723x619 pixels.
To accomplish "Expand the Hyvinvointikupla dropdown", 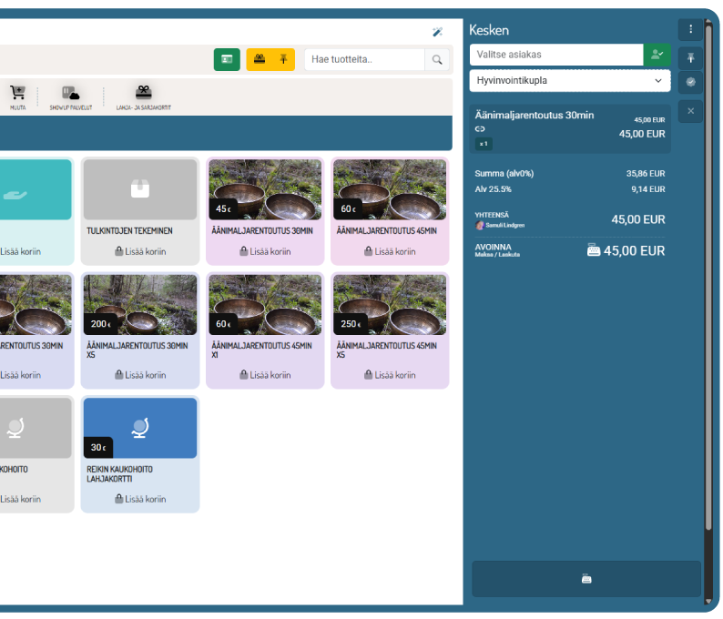I will 570,81.
